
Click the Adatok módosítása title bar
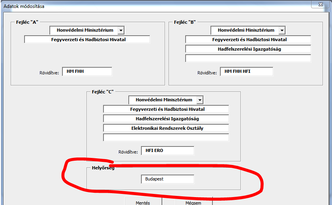pos(158,6)
